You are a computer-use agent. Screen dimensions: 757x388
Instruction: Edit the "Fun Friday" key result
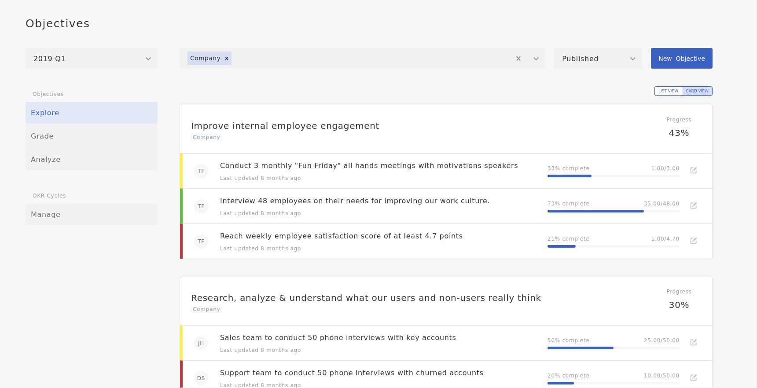[693, 170]
